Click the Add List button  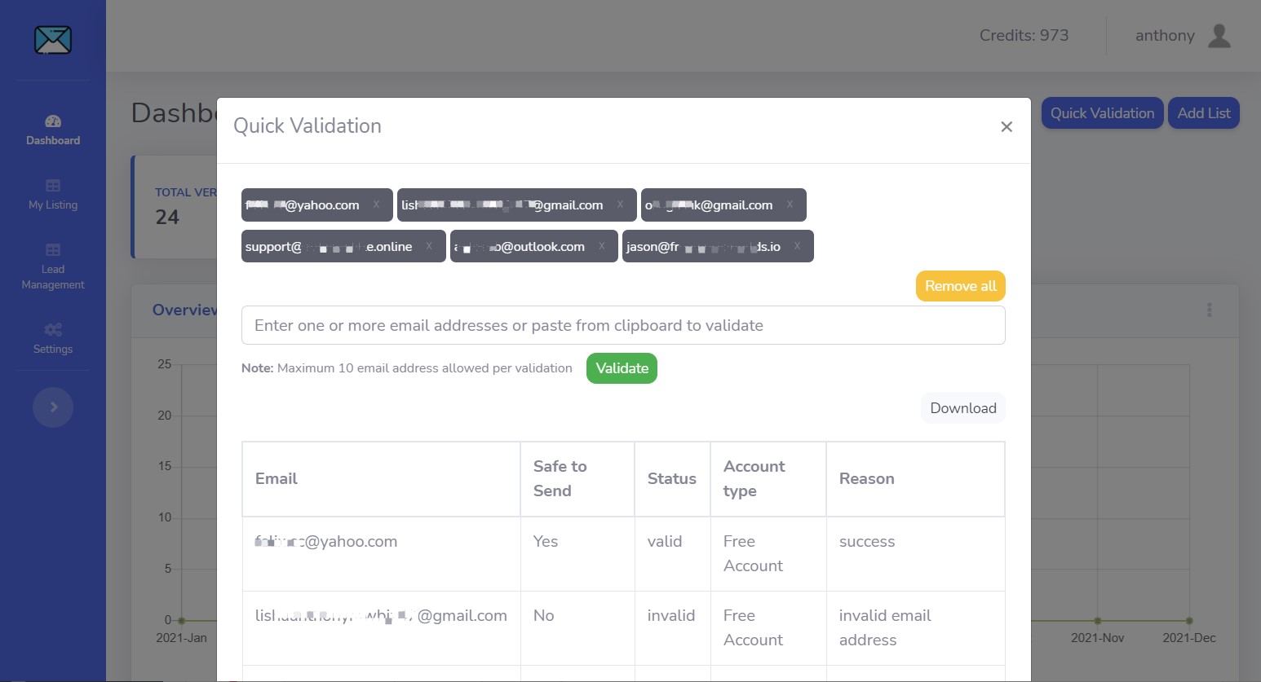(1203, 112)
